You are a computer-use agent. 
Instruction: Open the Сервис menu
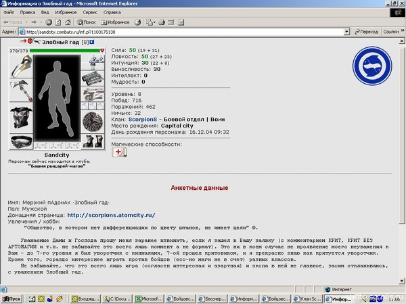pyautogui.click(x=90, y=12)
